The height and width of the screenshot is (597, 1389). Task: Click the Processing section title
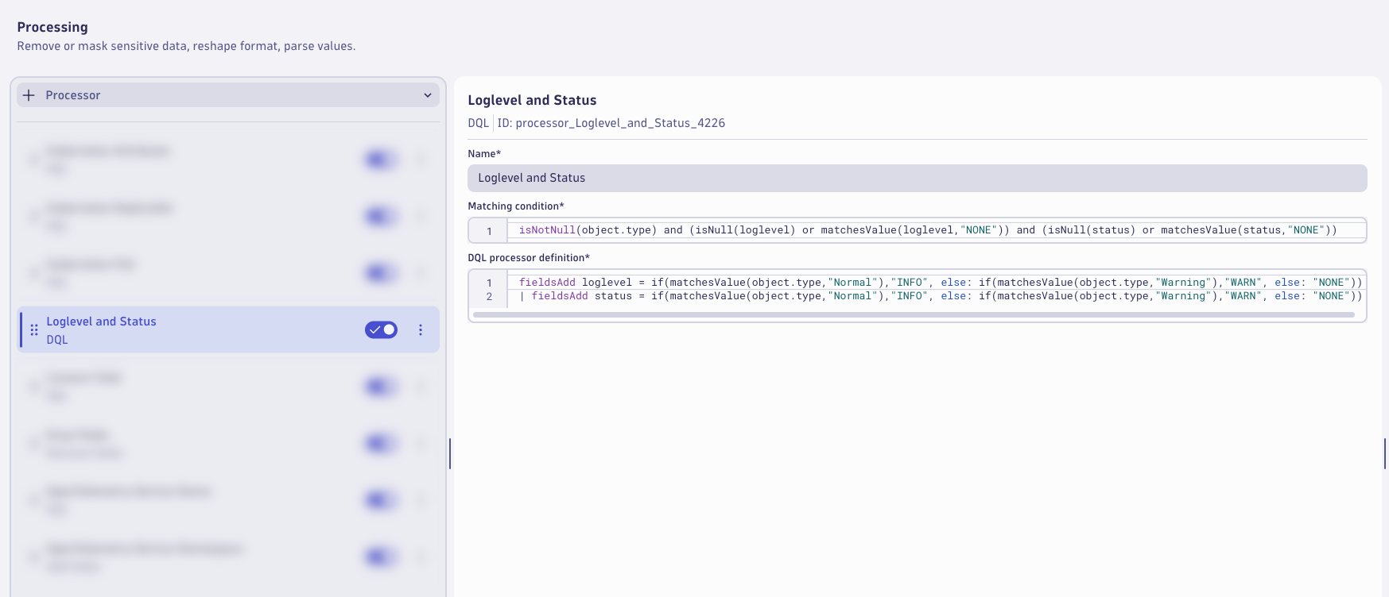52,27
